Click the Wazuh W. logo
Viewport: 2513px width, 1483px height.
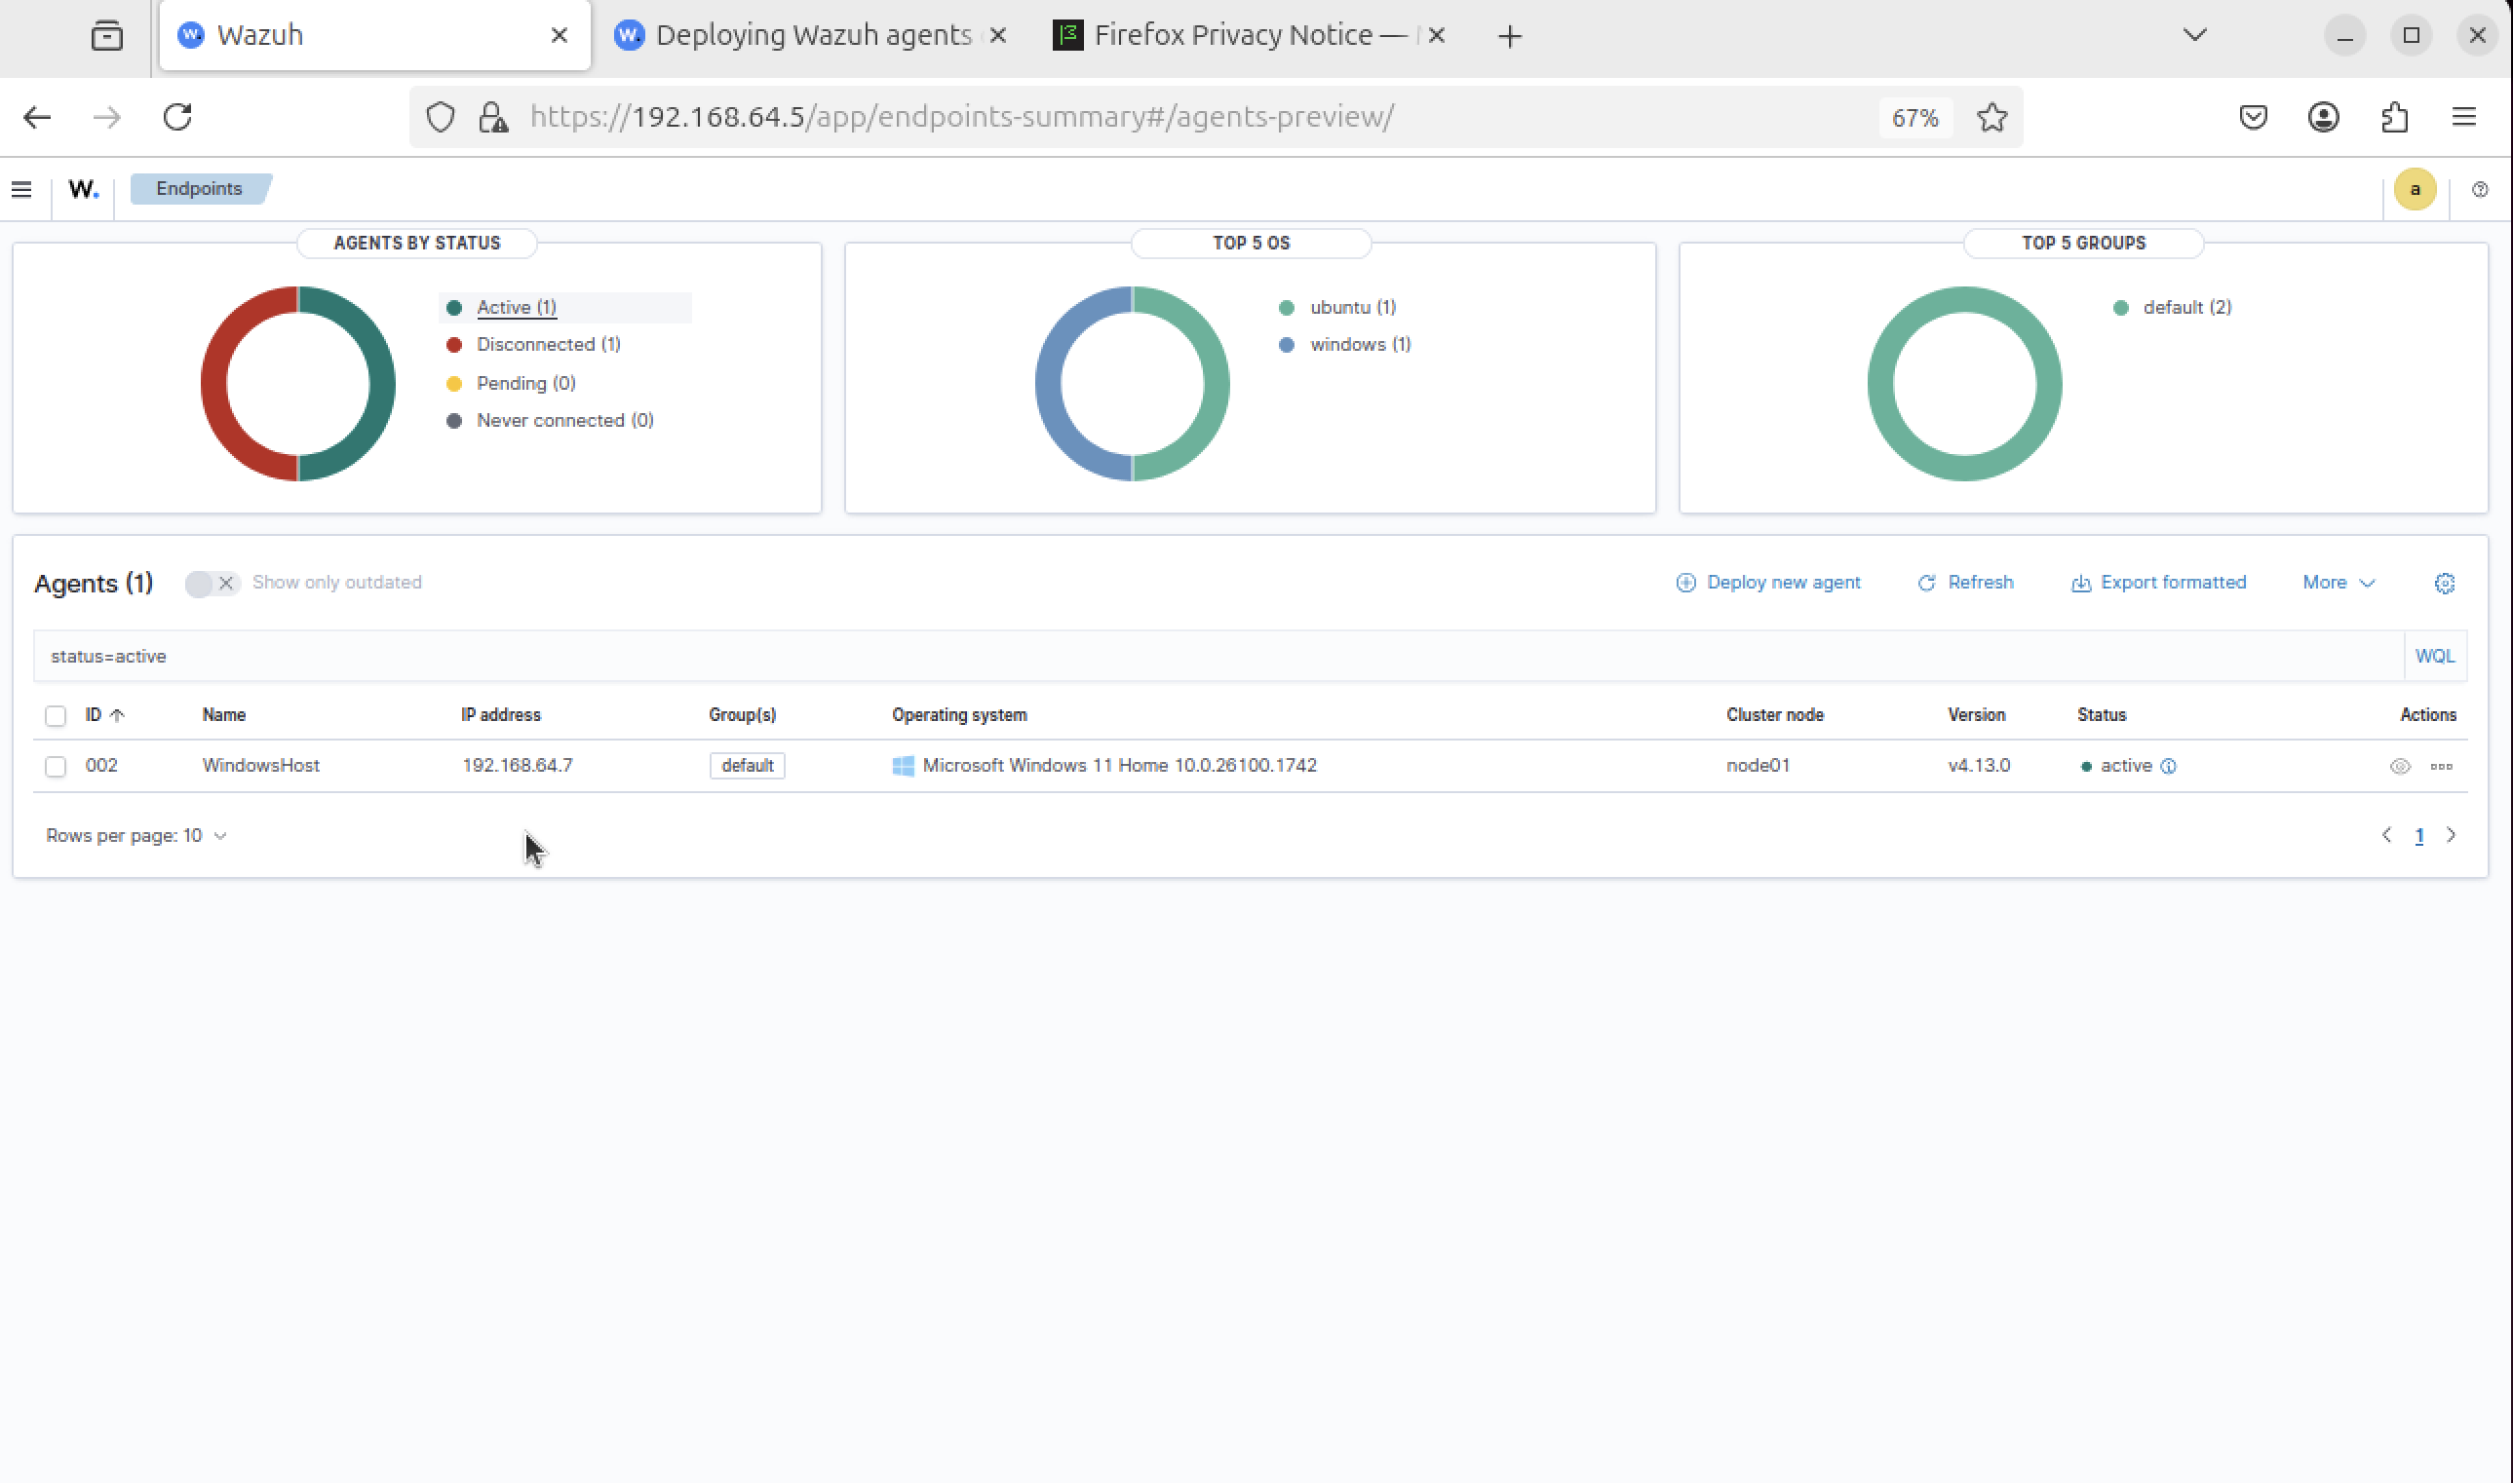[x=83, y=189]
